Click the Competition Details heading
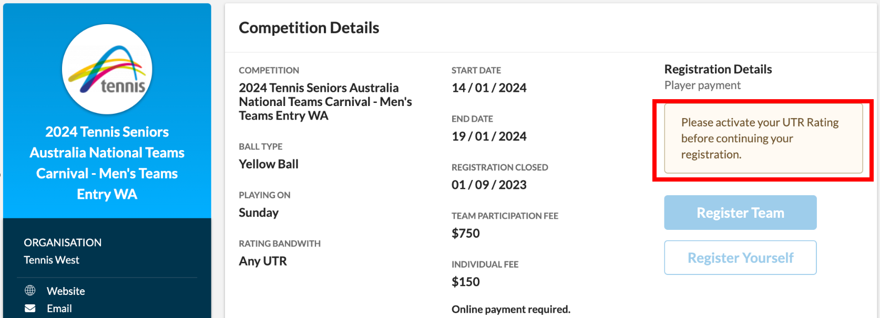This screenshot has width=880, height=318. click(309, 28)
